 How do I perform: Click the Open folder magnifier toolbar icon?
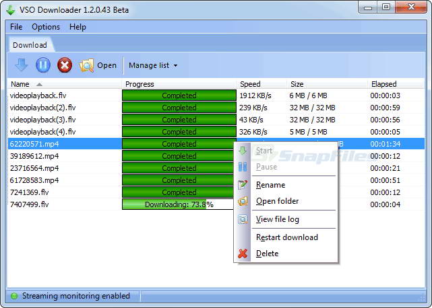pos(86,65)
